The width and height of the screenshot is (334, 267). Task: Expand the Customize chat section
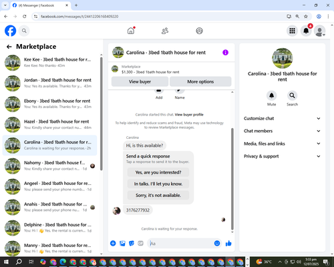coord(282,118)
